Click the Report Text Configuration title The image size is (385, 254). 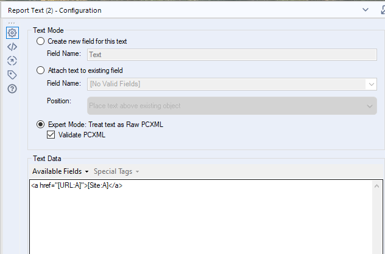[54, 10]
